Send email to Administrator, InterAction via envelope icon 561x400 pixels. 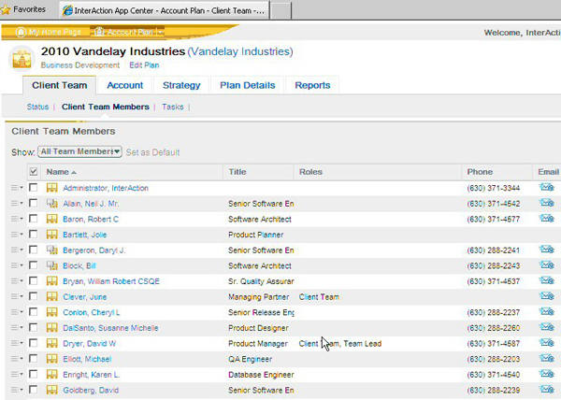547,187
